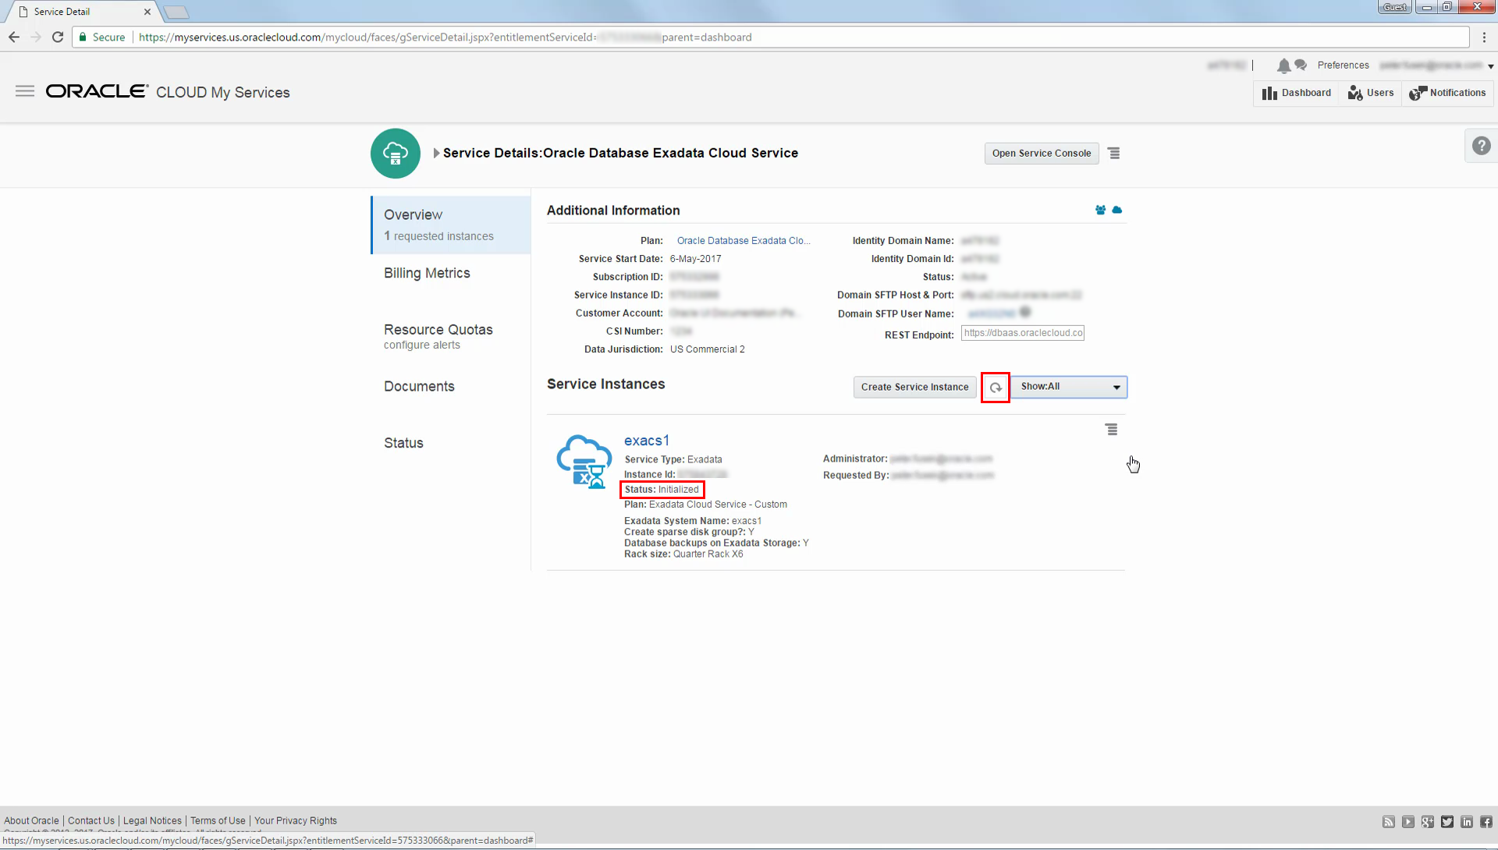1498x850 pixels.
Task: Select the Billing Metrics tab
Action: (427, 273)
